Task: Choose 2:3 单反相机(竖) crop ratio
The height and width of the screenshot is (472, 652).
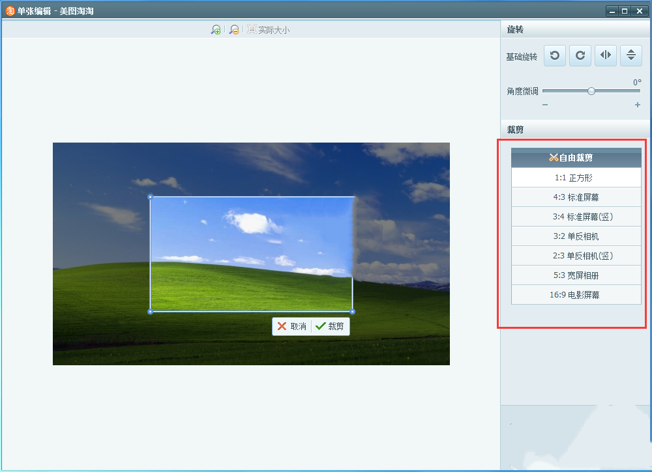Action: (576, 256)
